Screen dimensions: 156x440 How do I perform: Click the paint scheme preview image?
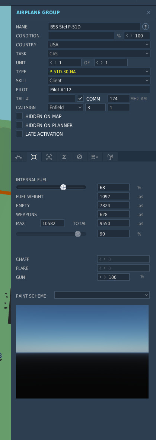point(82,352)
